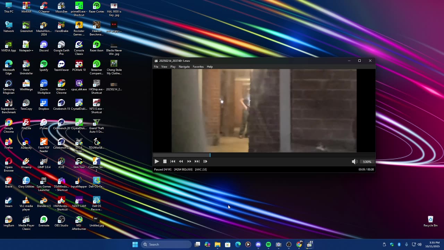Select the GIMP 3.0.4 desktop icon

[x=44, y=163]
